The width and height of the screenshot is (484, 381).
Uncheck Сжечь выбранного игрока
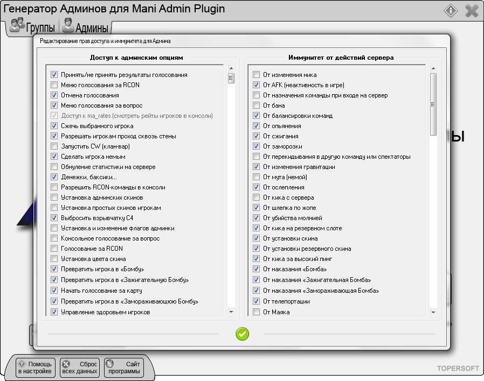click(54, 126)
